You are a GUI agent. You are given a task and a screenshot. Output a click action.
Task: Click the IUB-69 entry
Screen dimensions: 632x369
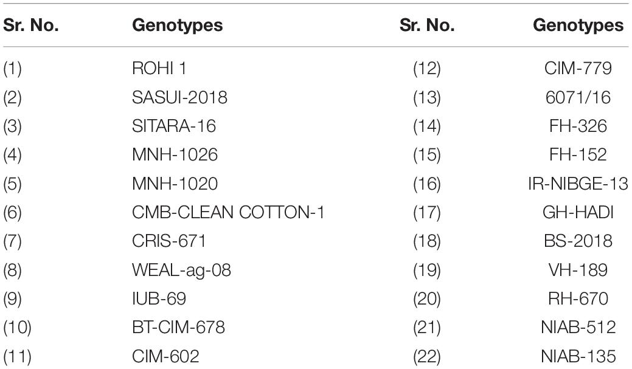[159, 298]
